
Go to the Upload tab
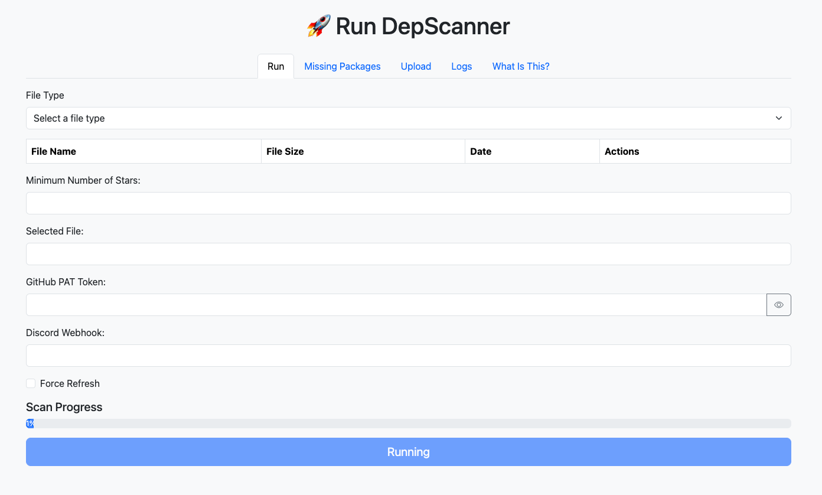pyautogui.click(x=416, y=67)
